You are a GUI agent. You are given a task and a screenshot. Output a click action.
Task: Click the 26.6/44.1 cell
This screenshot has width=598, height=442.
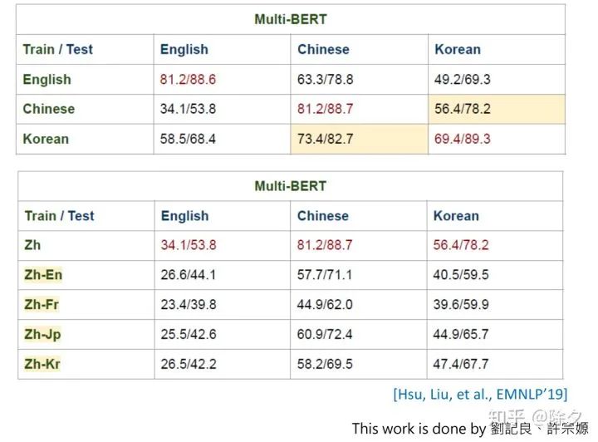(189, 275)
